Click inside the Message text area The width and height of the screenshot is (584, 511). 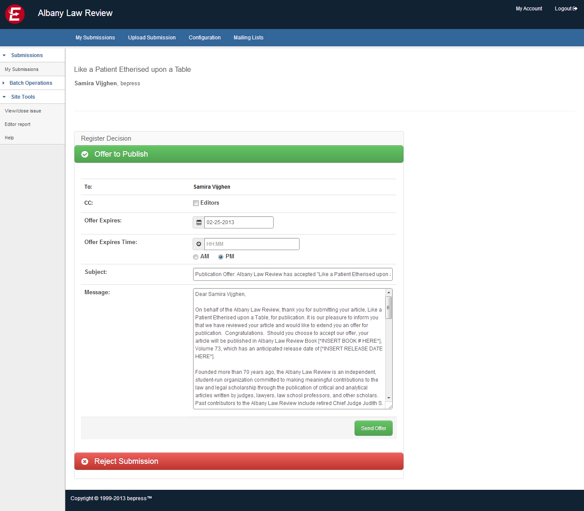click(289, 349)
